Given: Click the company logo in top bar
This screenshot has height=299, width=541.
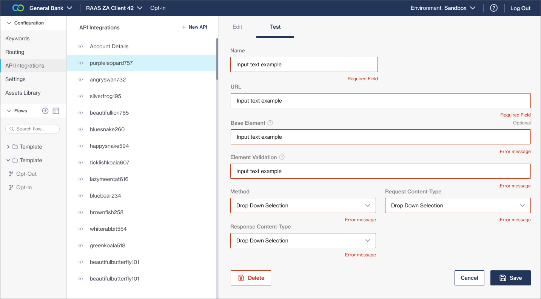Looking at the screenshot, I should click(x=18, y=8).
